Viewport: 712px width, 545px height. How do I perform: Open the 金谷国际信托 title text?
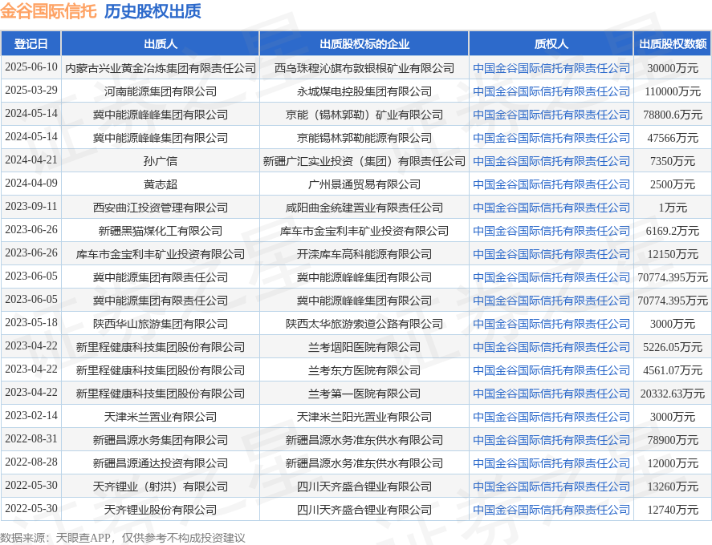[49, 11]
